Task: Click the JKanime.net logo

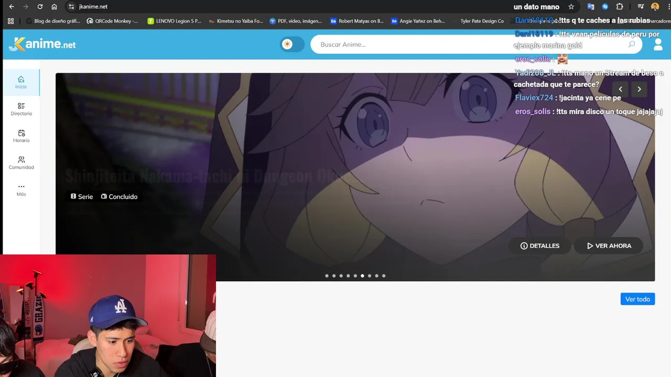Action: (42, 45)
